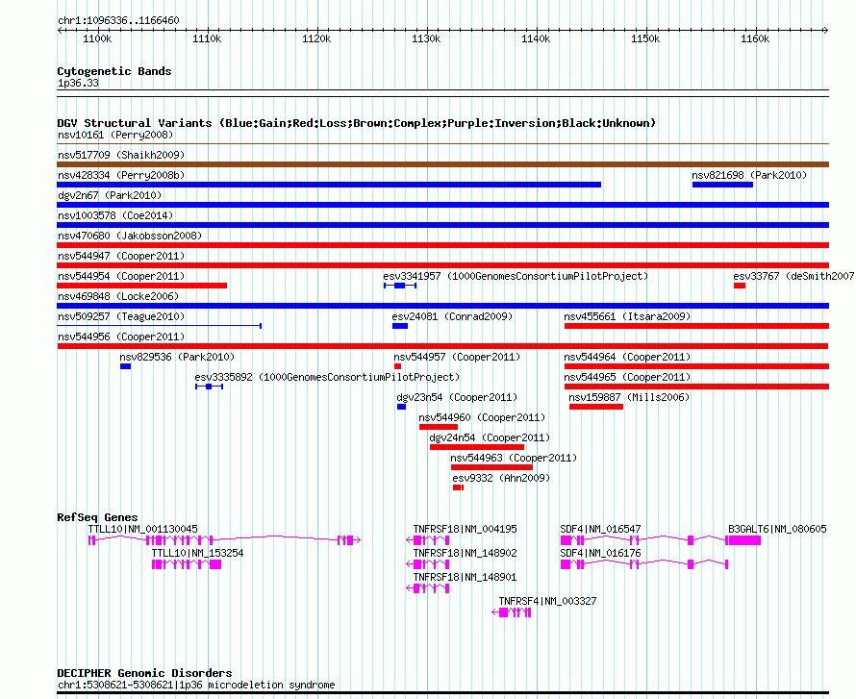Select esv3341957 1000Genomes variant label
This screenshot has height=699, width=856.
516,276
